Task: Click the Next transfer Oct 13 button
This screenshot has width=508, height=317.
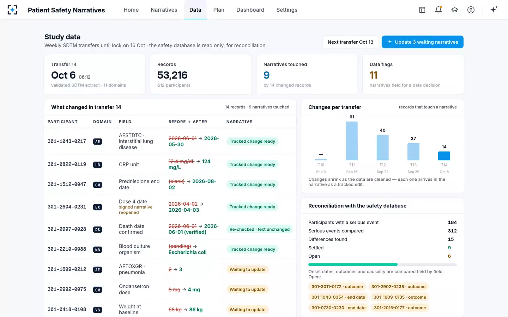Action: pos(350,42)
